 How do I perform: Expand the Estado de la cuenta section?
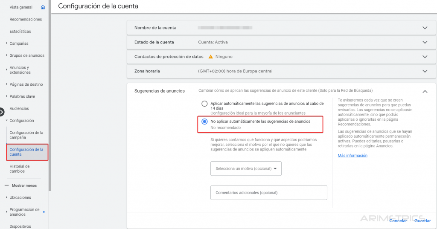click(x=425, y=42)
